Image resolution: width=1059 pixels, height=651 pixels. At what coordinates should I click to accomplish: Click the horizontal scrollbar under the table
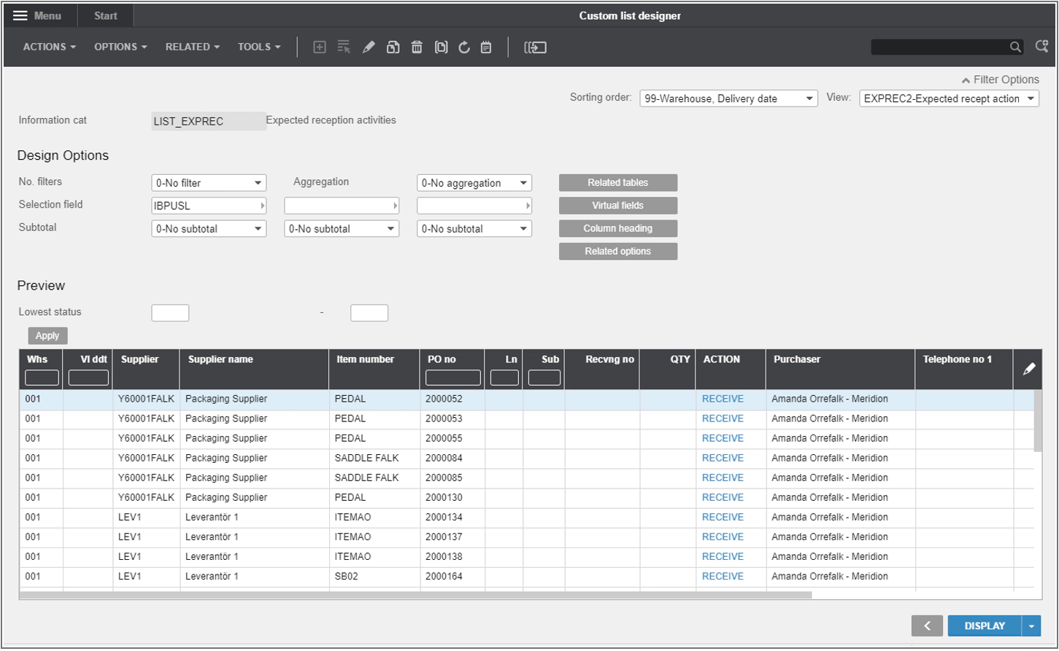click(416, 595)
